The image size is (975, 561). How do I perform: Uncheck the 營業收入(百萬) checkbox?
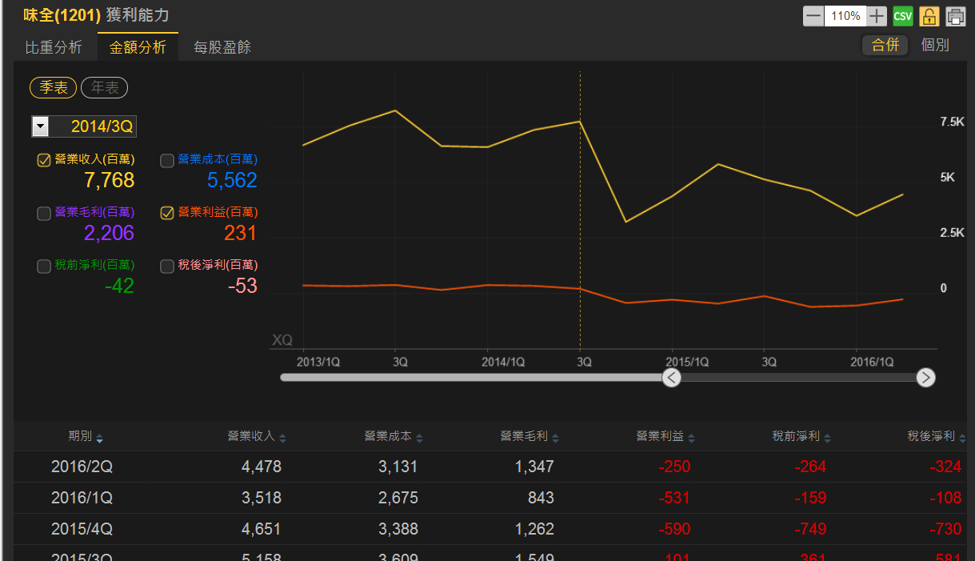(x=44, y=160)
